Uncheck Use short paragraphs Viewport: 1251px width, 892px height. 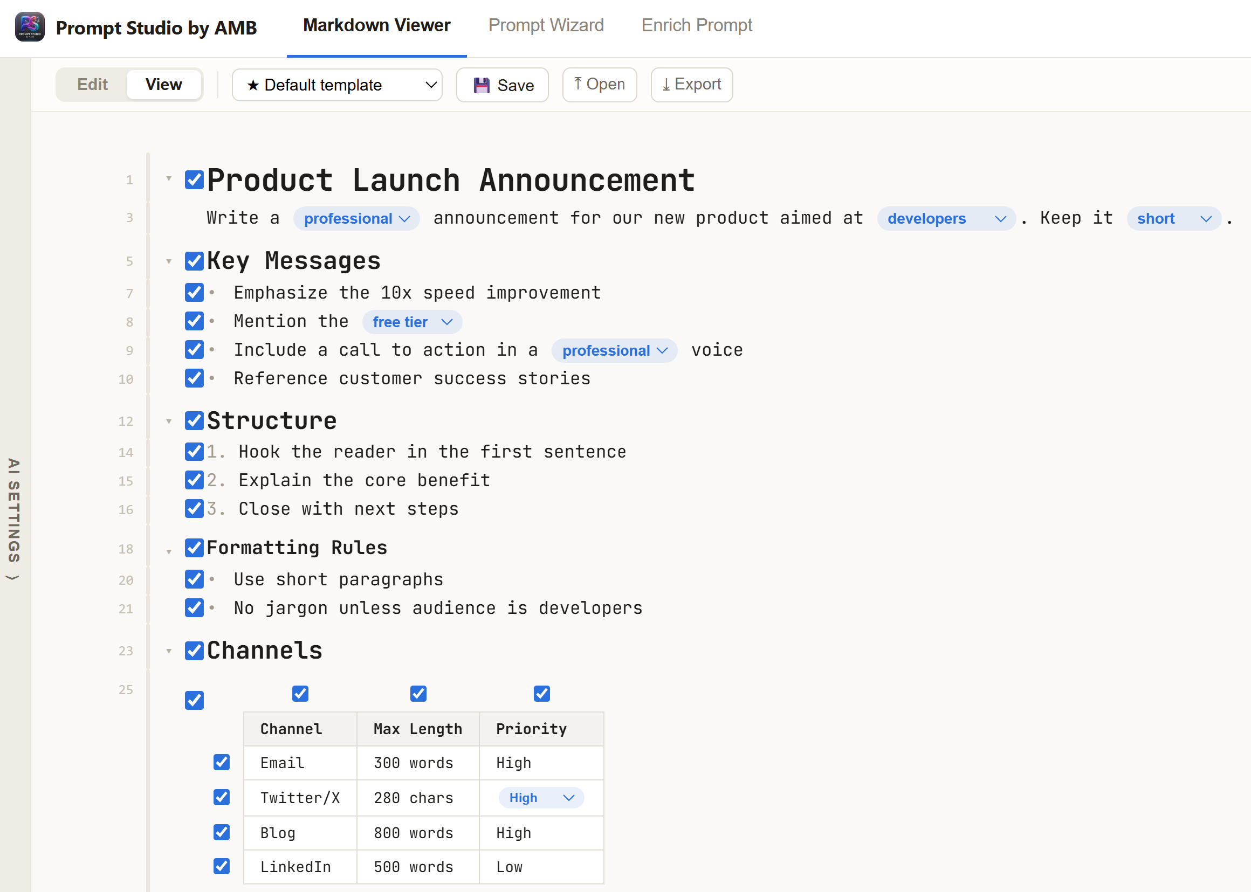pyautogui.click(x=194, y=579)
